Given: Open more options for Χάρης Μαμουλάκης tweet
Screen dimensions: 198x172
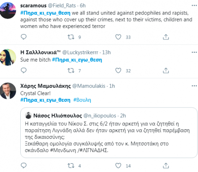Looking at the screenshot, I should [194, 86].
